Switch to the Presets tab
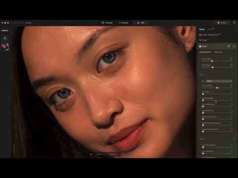This screenshot has width=238, height=178. (123, 23)
